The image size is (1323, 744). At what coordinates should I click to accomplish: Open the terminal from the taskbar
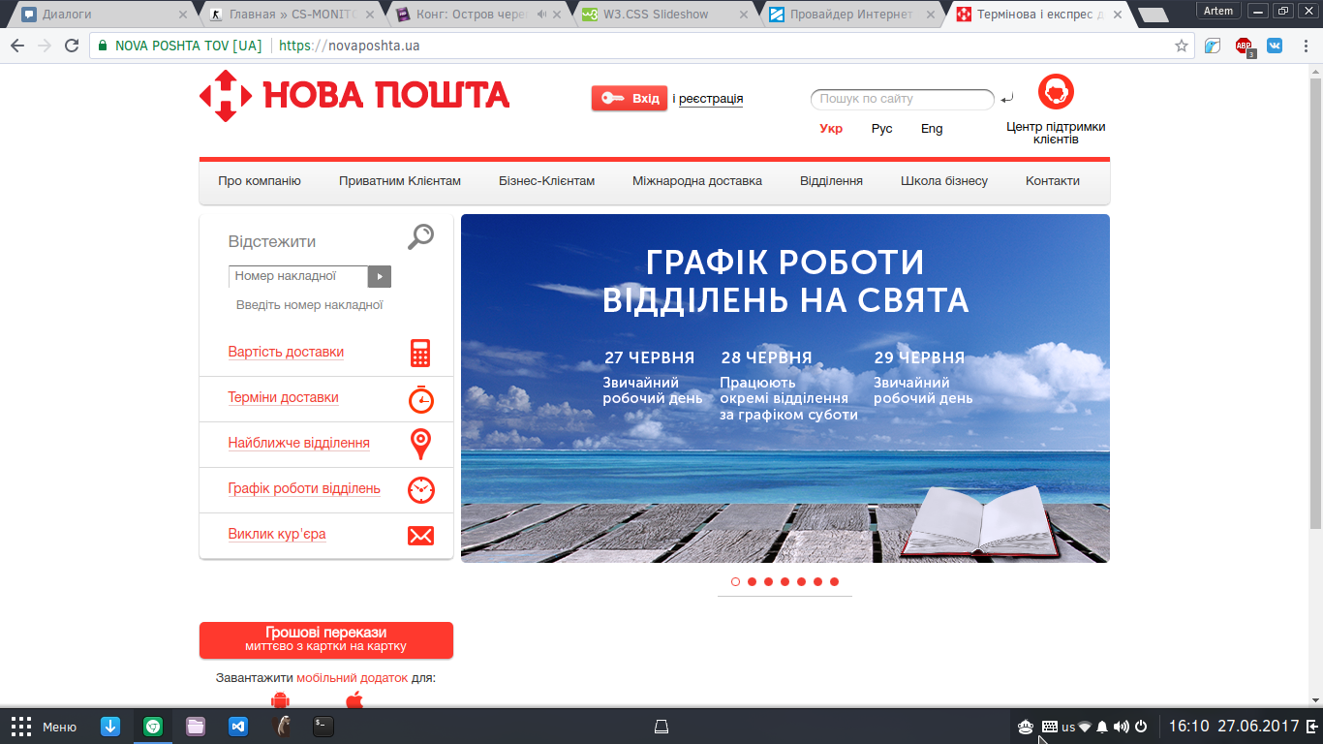pyautogui.click(x=323, y=727)
